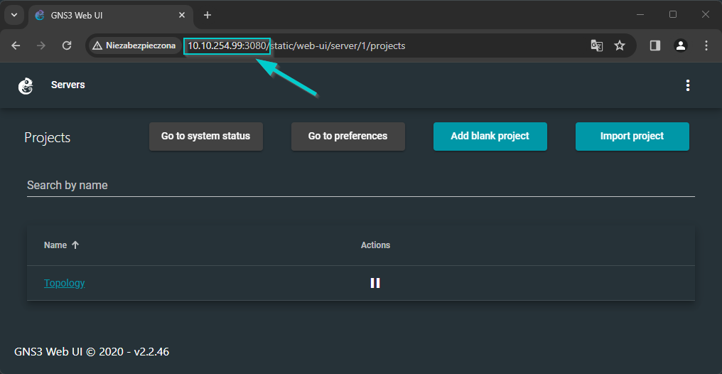
Task: Expand the tab search dropdown arrow
Action: [14, 15]
